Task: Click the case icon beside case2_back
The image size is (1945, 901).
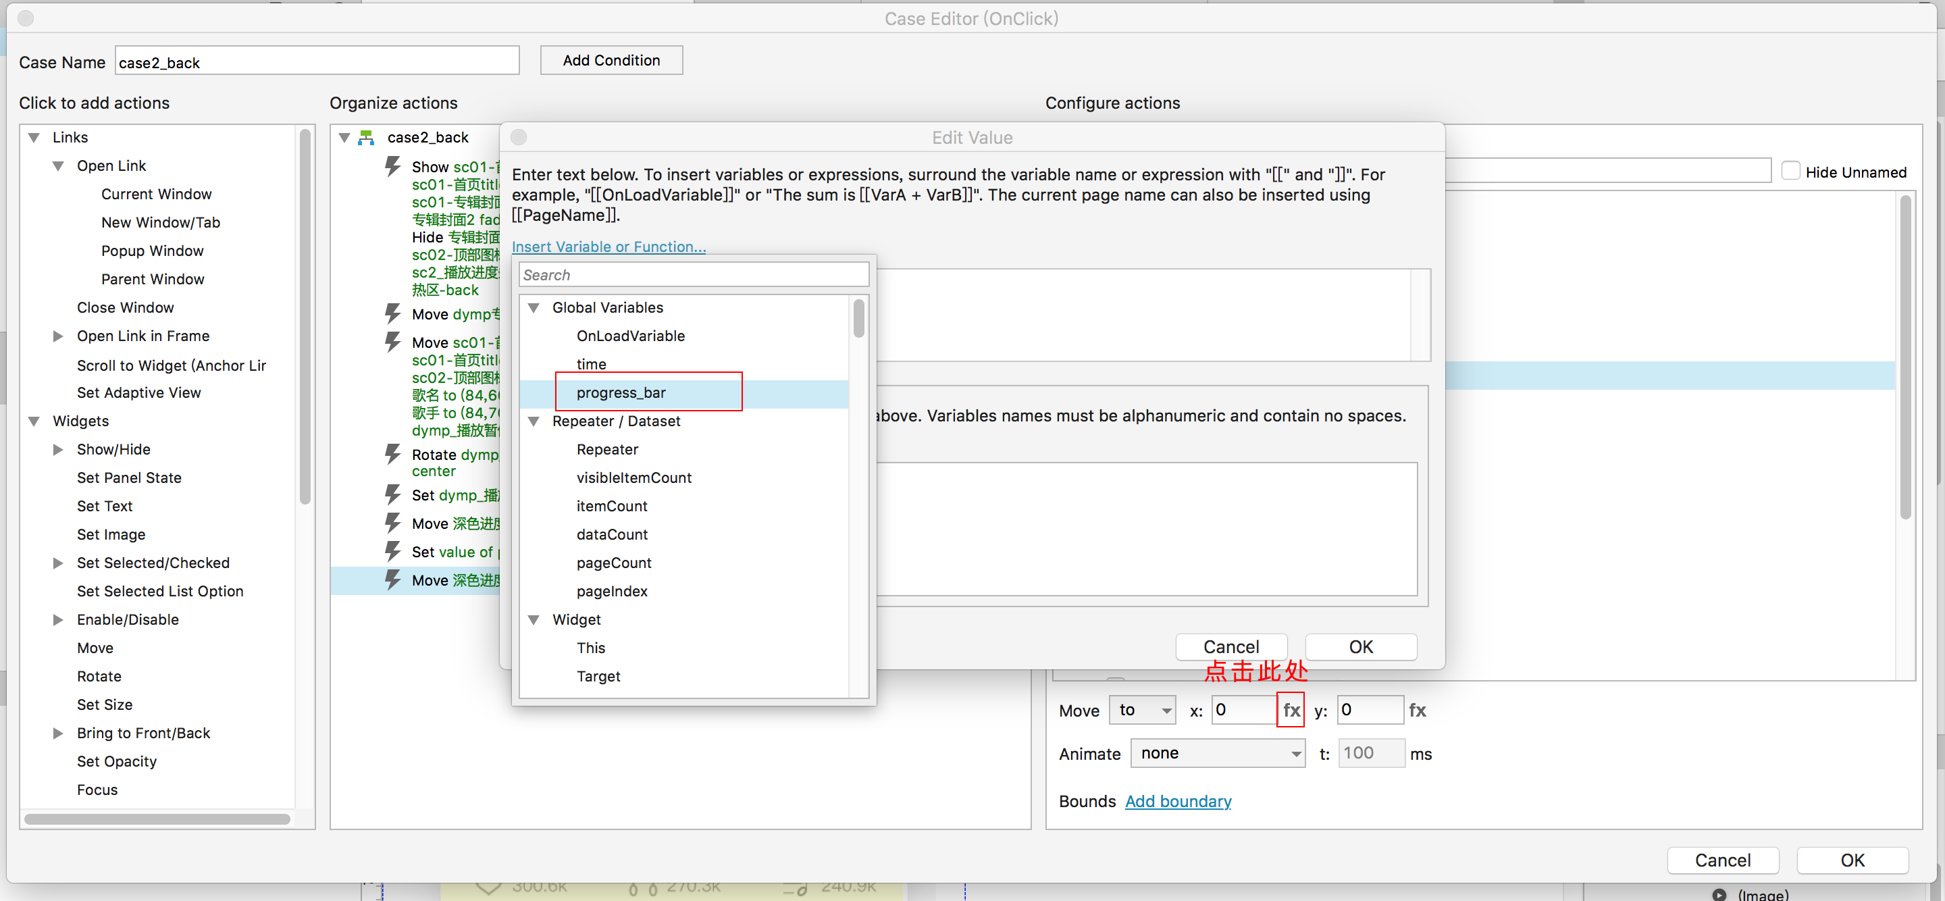Action: 366,138
